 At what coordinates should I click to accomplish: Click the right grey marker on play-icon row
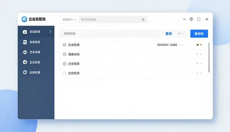click(201, 54)
